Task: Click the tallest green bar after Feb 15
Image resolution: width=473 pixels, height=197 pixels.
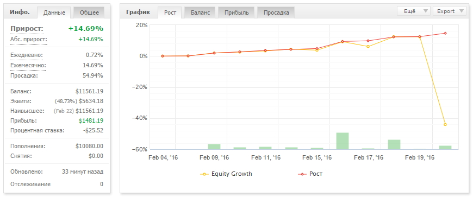Action: [343, 141]
